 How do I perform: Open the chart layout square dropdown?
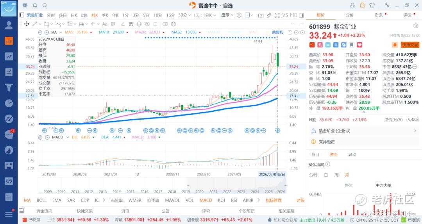tap(249, 15)
